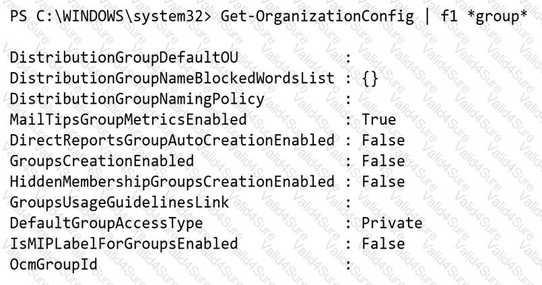
Task: Click the DistributionGroupNameBlockedWordsList property name
Action: tap(172, 79)
